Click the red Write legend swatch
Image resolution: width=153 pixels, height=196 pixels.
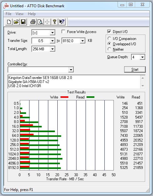click(64, 97)
